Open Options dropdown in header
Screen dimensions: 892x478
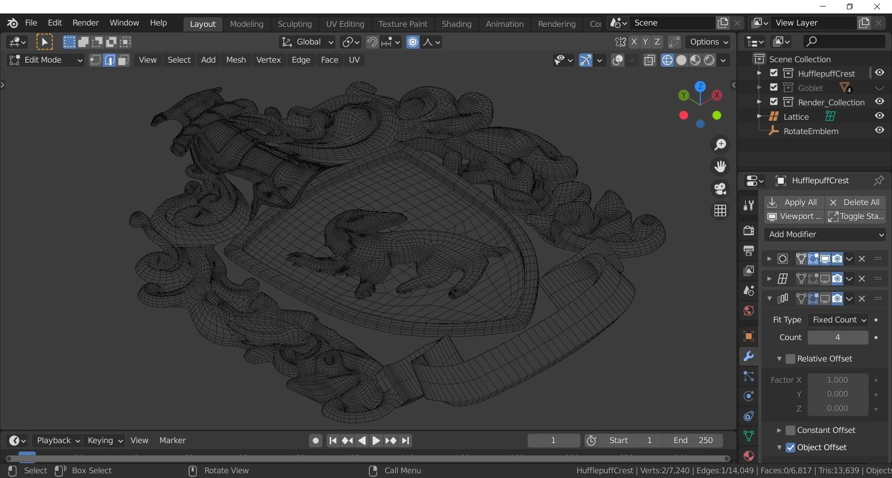[708, 42]
